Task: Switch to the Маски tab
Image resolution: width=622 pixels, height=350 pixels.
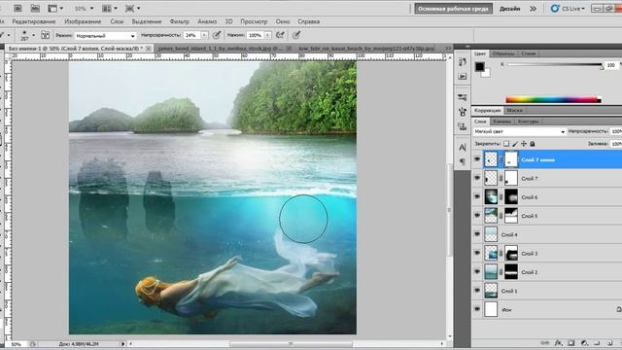Action: point(514,110)
